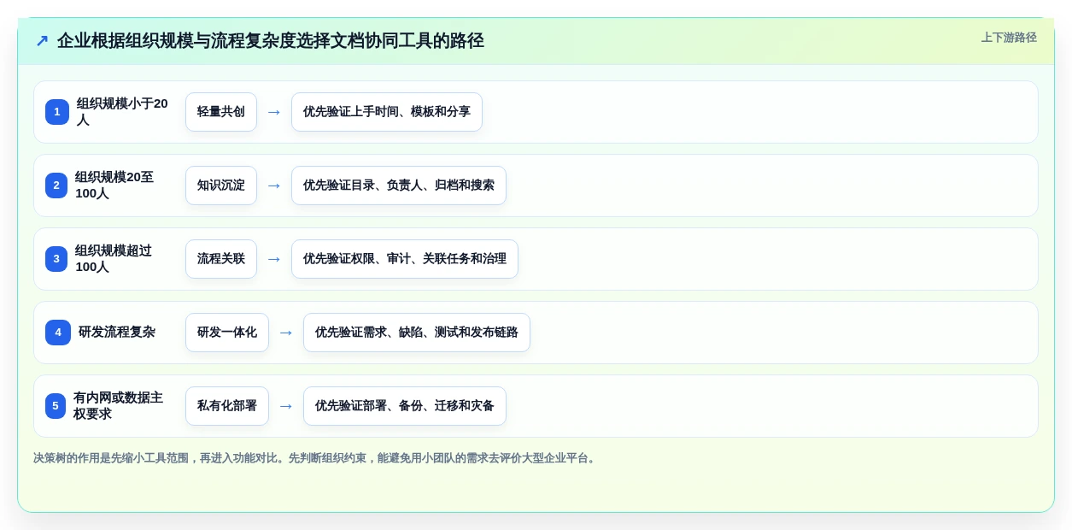Click the 上下游路径 label

tap(1009, 38)
